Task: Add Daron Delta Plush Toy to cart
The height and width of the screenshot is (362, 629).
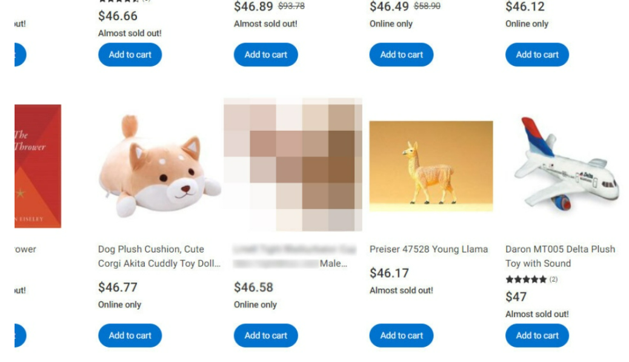Action: tap(537, 335)
